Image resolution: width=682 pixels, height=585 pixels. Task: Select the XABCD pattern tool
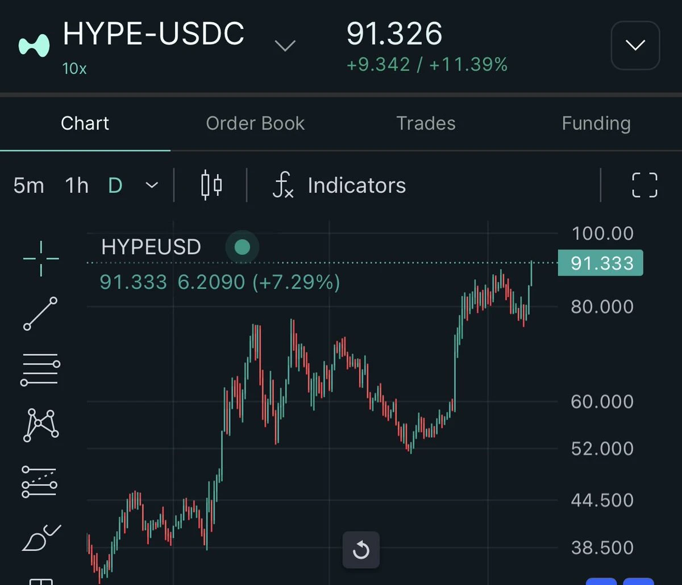coord(40,425)
